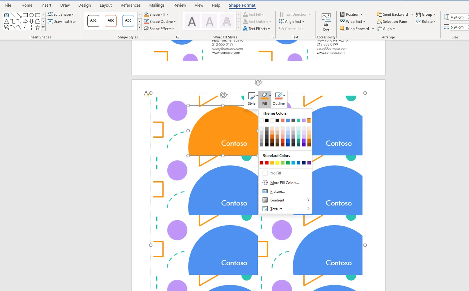Screen dimensions: 469x291
Task: Open the Rotate dropdown
Action: (x=426, y=22)
